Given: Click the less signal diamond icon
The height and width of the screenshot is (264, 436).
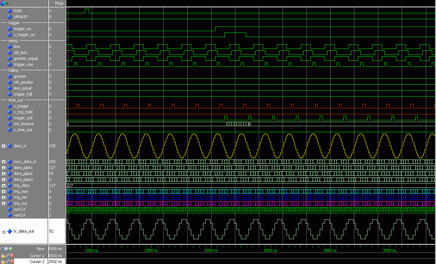Looking at the screenshot, I should 9,47.
